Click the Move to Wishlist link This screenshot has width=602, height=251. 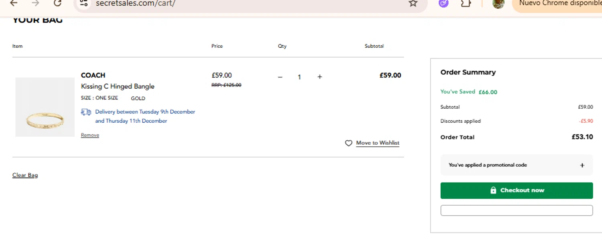(378, 143)
